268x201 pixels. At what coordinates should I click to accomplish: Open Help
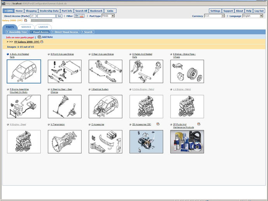249,11
